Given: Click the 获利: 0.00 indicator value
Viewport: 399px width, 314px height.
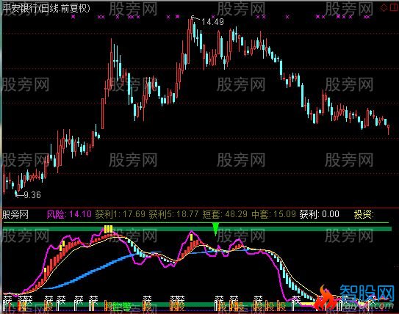Looking at the screenshot, I should (320, 214).
